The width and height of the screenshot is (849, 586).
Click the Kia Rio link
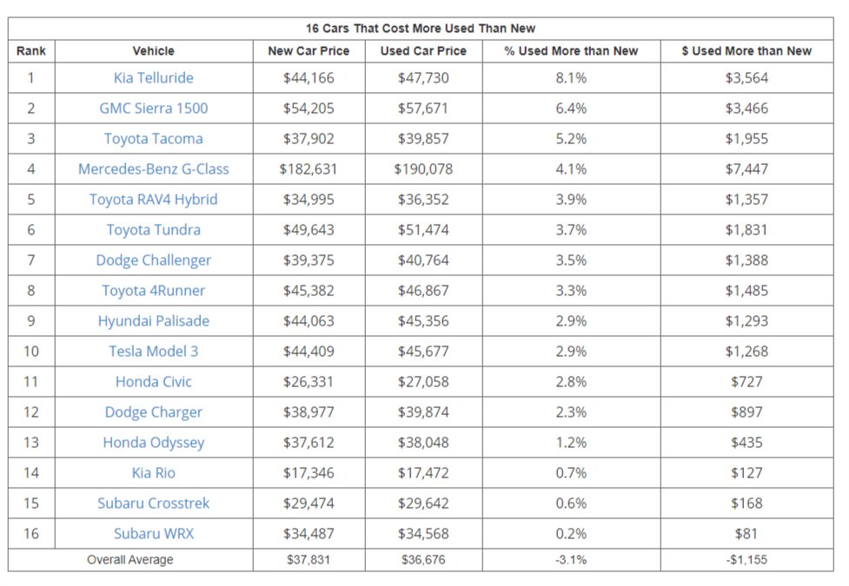pyautogui.click(x=154, y=473)
